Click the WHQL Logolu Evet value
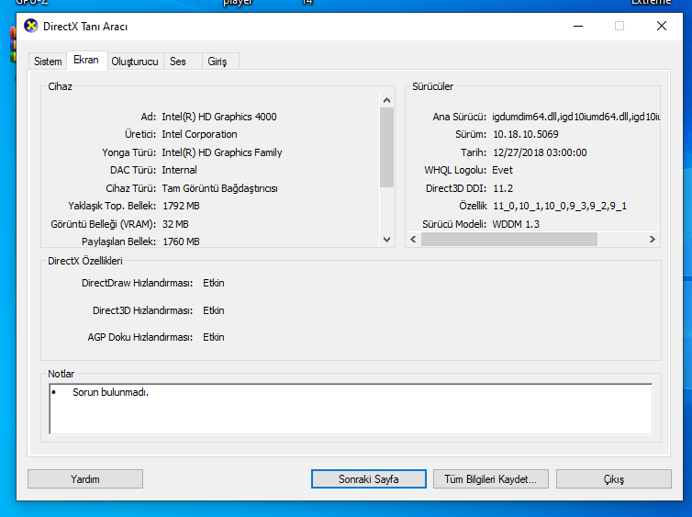Viewport: 692px width, 517px height. (502, 170)
